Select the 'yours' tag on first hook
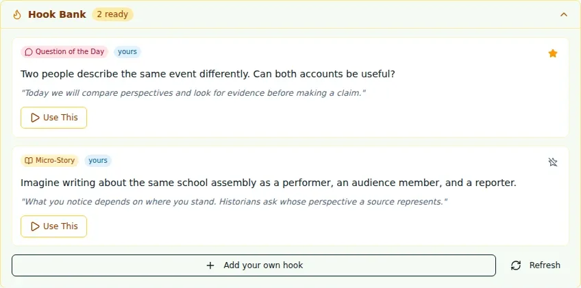This screenshot has width=581, height=288. point(127,52)
